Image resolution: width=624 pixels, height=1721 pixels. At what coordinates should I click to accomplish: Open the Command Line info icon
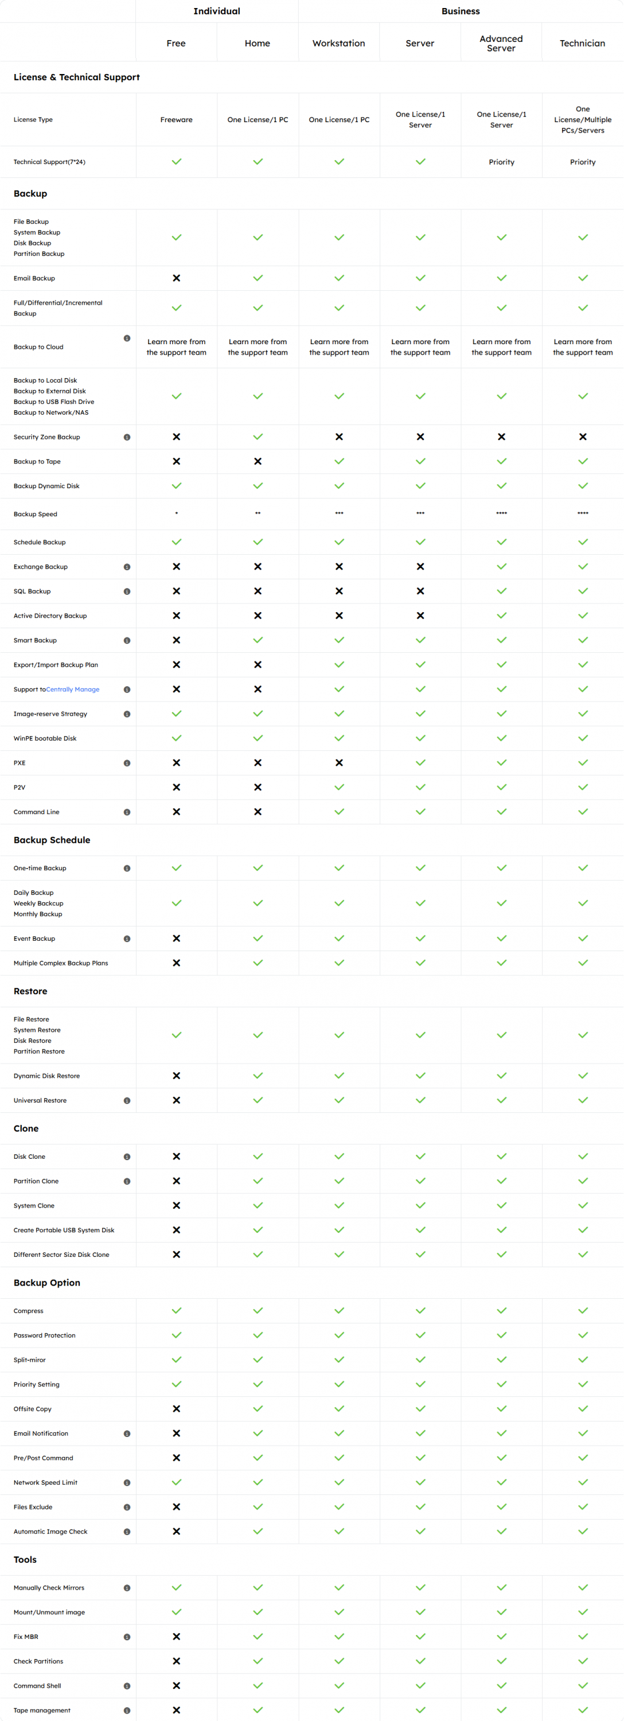click(x=127, y=812)
